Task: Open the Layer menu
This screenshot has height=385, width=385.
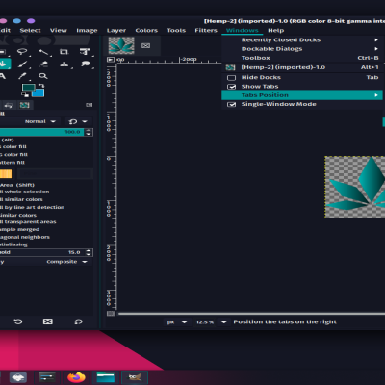Action: [x=116, y=30]
